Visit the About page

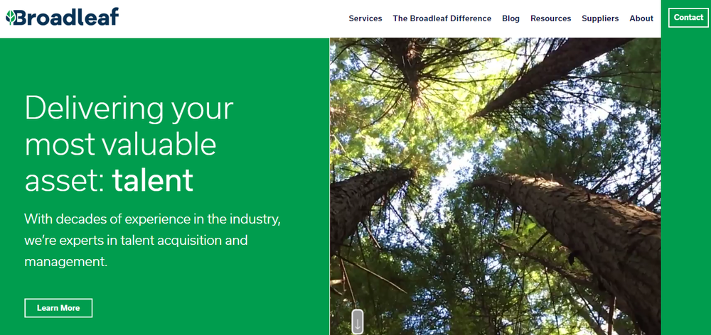[x=641, y=18]
